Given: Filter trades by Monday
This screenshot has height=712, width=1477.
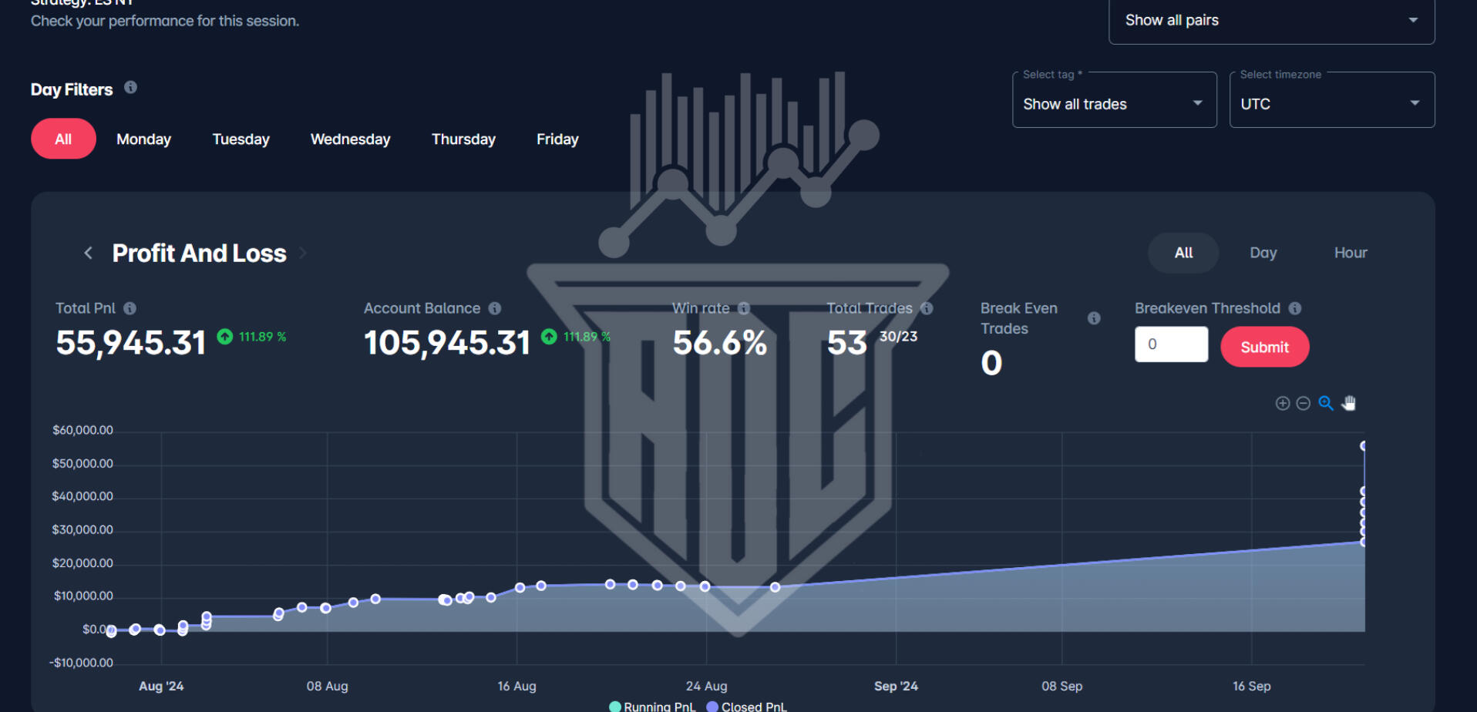Looking at the screenshot, I should click(x=144, y=139).
